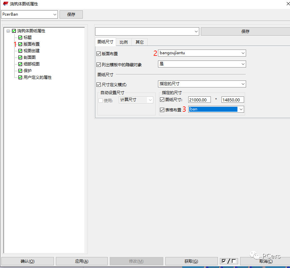Uncheck the 版面布置 option checkbox in 图纸尺寸 tab
The image size is (290, 268).
98,54
